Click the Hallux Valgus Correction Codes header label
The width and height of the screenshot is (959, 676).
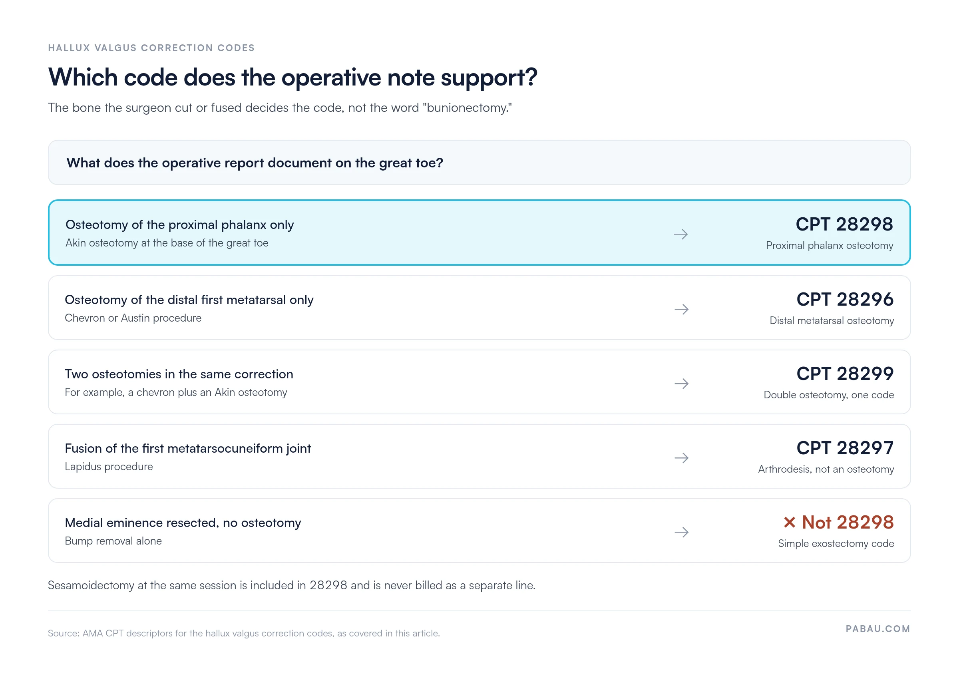tap(151, 48)
